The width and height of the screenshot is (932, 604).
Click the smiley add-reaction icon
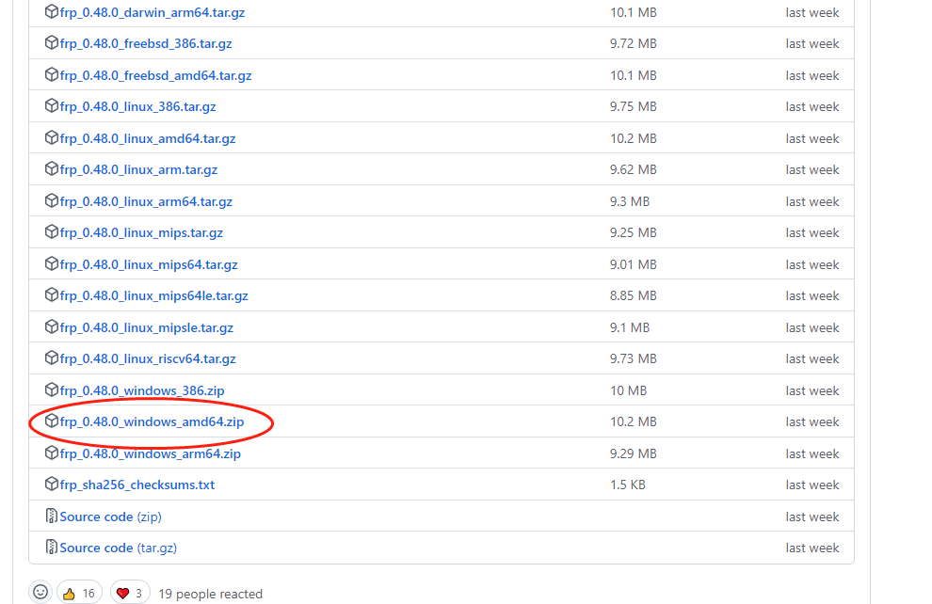pyautogui.click(x=40, y=593)
